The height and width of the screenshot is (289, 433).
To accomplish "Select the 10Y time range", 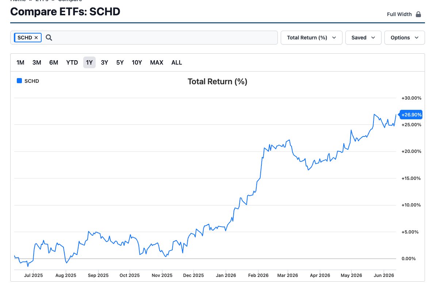I will [x=137, y=62].
